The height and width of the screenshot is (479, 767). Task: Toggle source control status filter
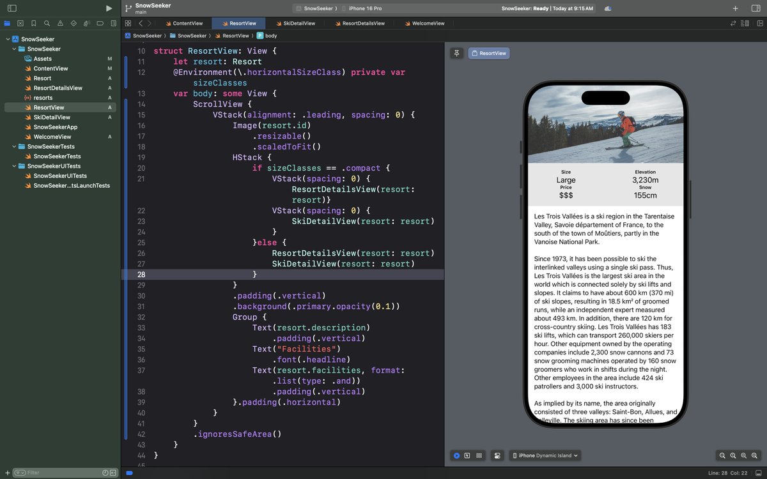[x=114, y=473]
